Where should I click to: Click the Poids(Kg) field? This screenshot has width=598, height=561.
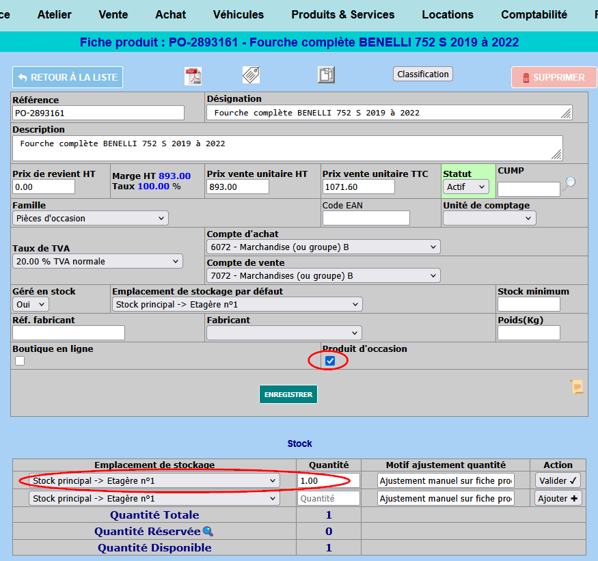tap(528, 333)
